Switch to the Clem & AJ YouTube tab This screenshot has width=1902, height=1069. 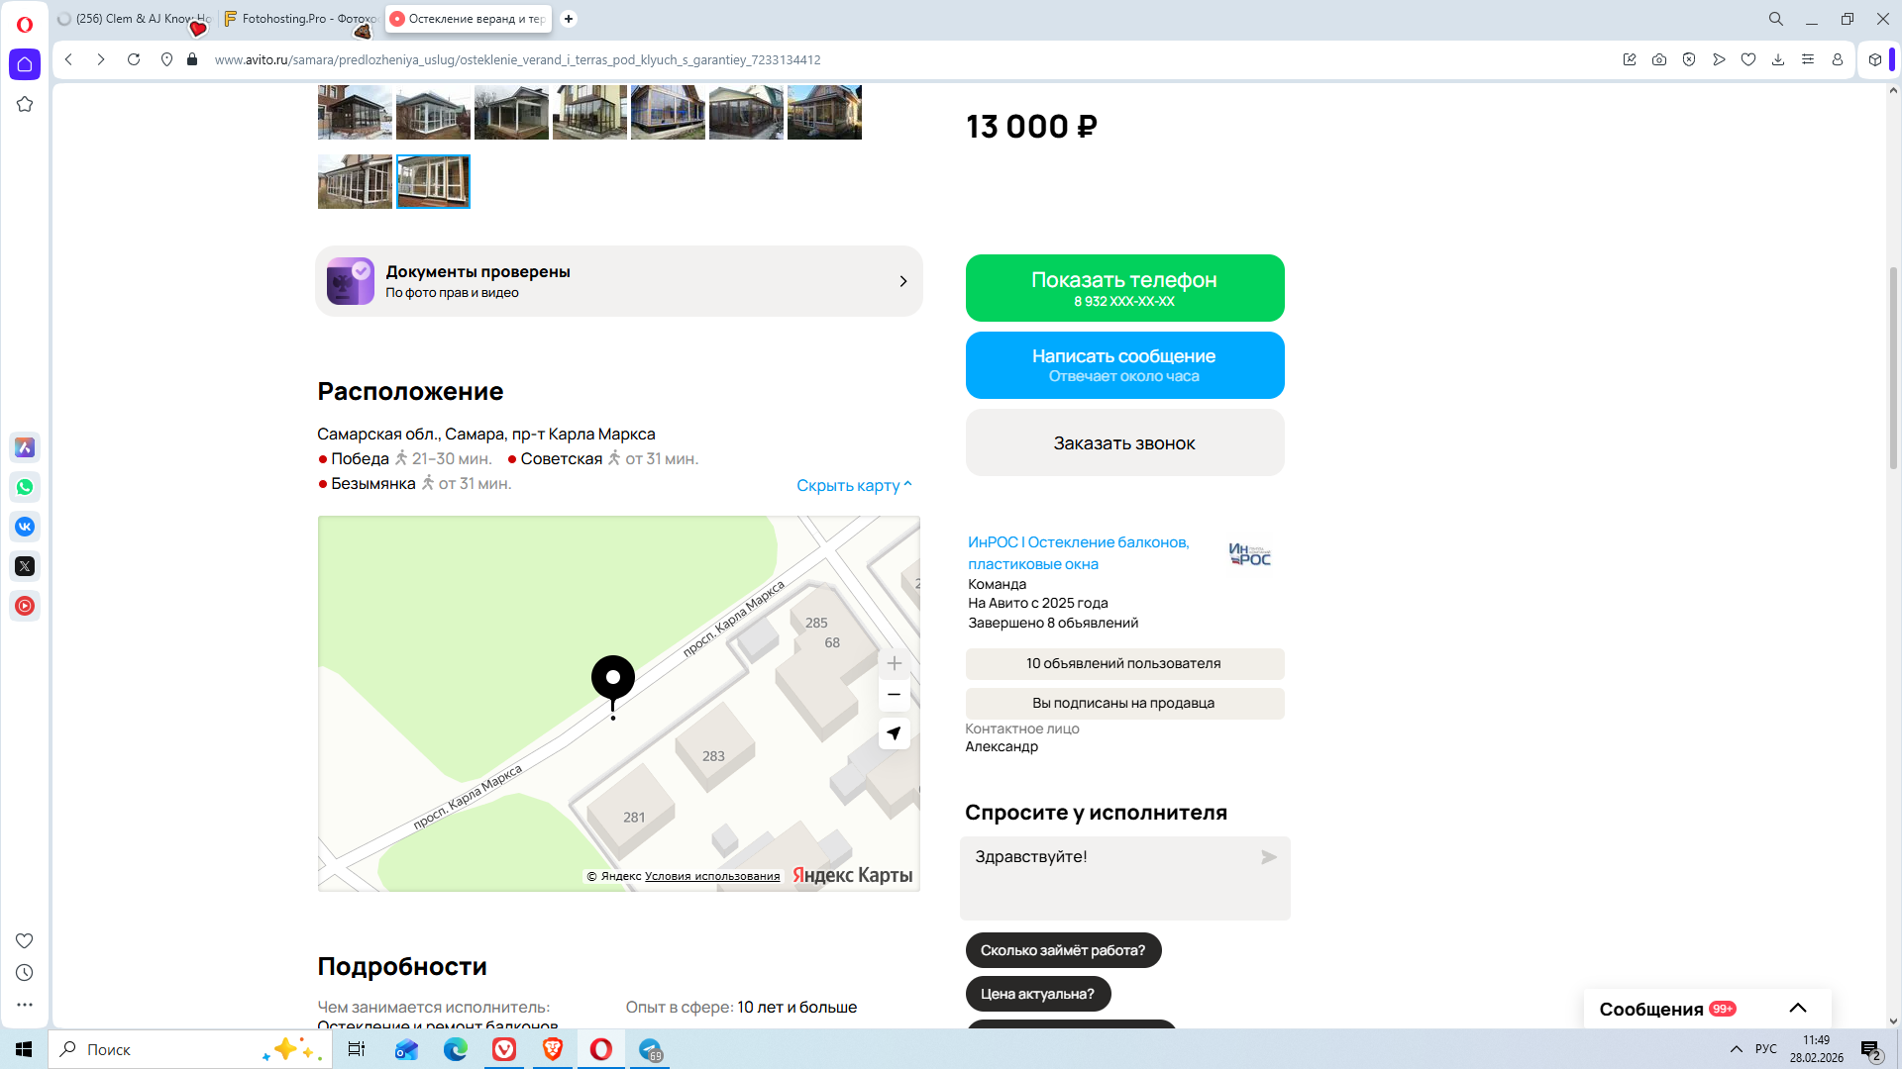[x=135, y=19]
